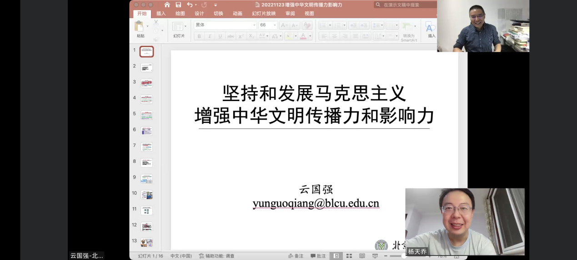Switch to the 幻灯片放映 tab
577x260 pixels.
[x=264, y=14]
